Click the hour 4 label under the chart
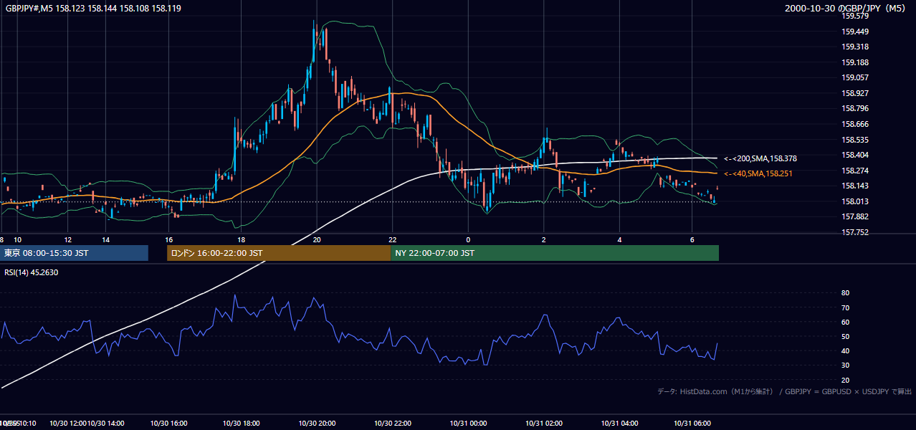 tap(620, 239)
